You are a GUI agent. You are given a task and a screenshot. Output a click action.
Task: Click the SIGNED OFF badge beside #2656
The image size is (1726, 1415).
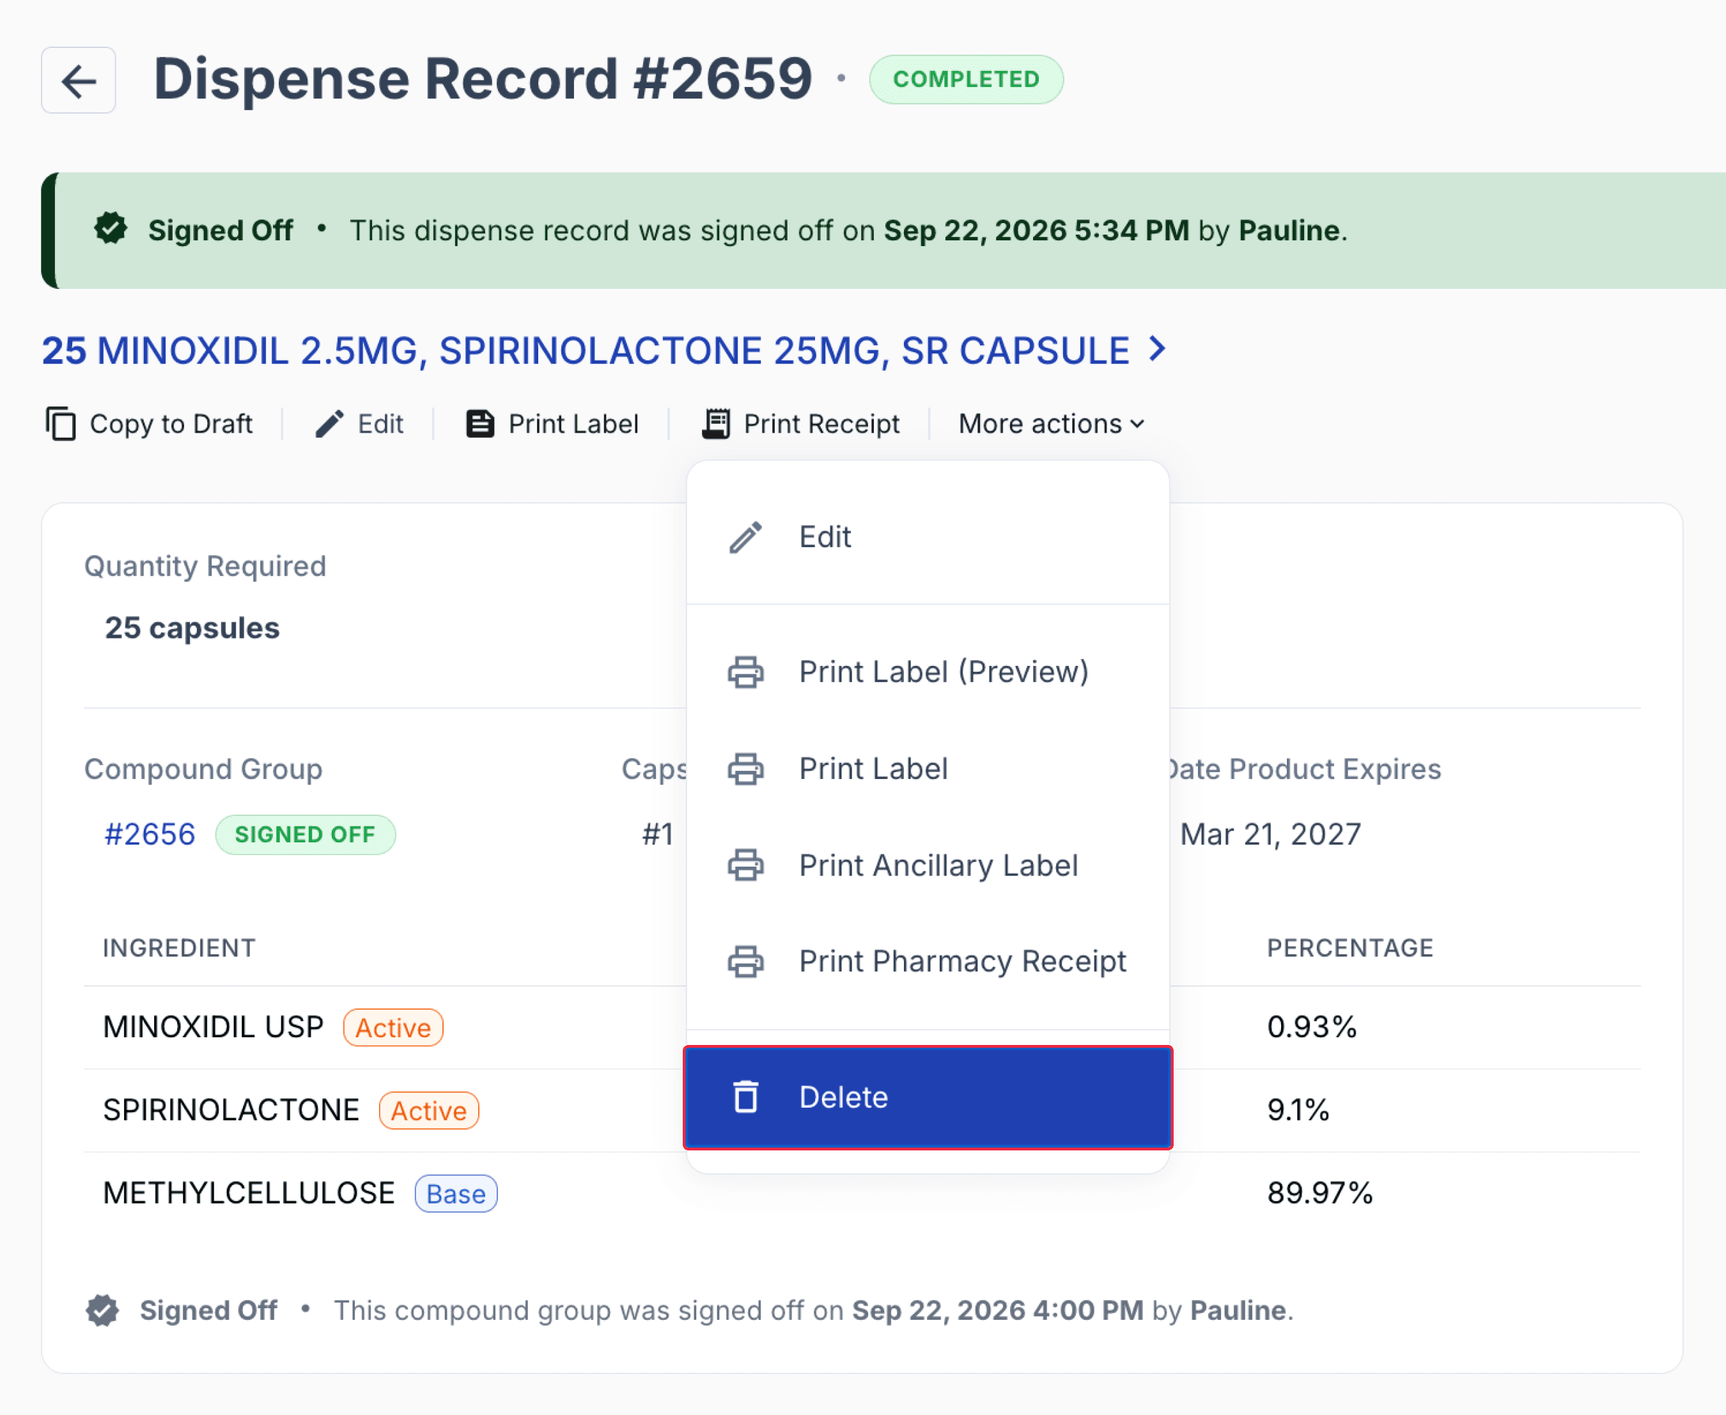point(305,834)
